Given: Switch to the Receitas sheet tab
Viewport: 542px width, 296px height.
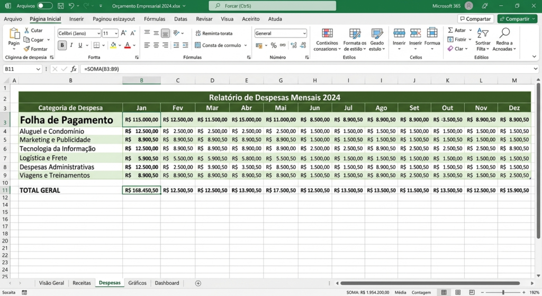Looking at the screenshot, I should coord(82,283).
